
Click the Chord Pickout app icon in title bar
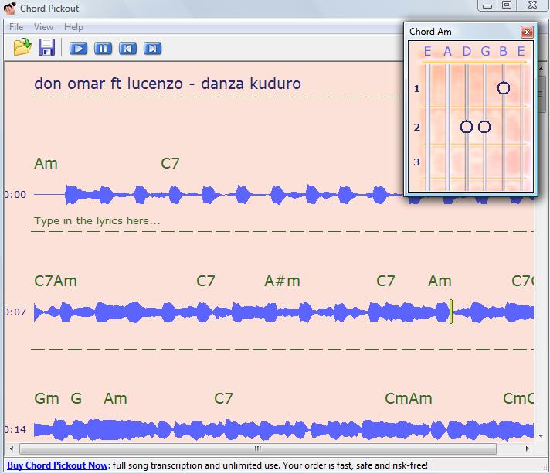coord(10,8)
